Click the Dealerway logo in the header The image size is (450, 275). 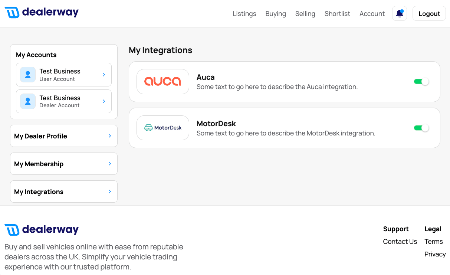click(x=42, y=12)
